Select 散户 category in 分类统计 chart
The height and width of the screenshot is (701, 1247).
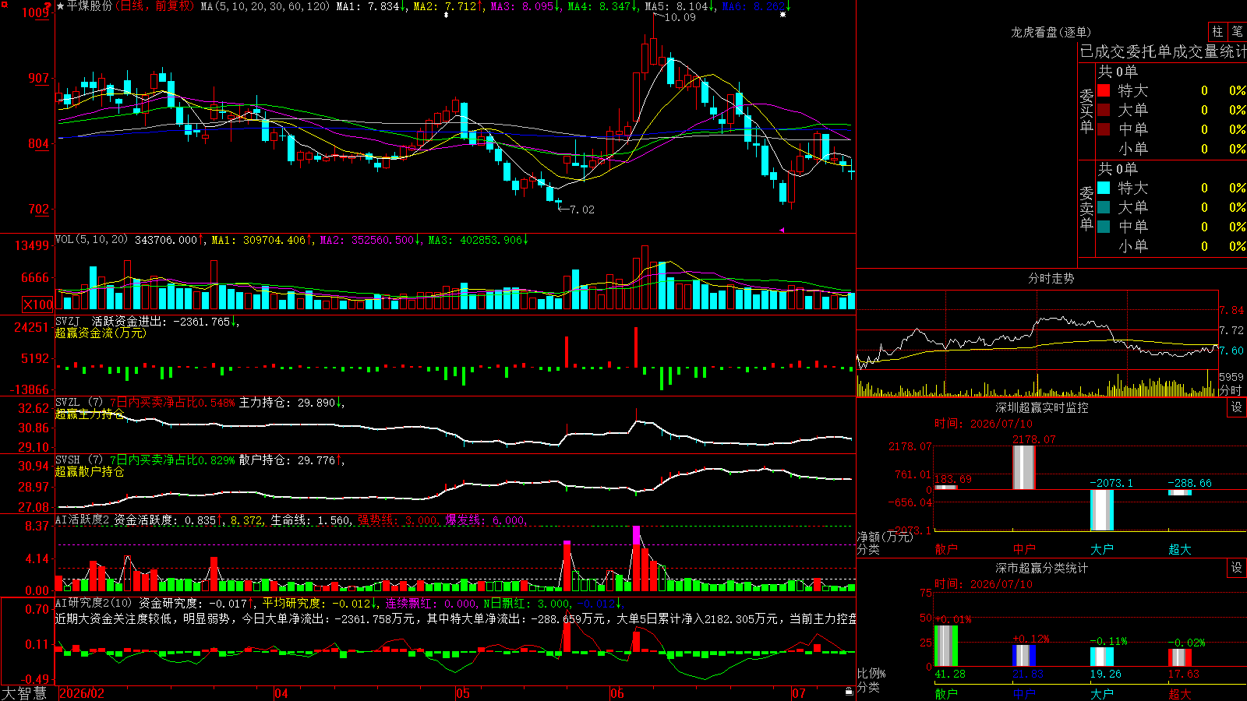946,693
